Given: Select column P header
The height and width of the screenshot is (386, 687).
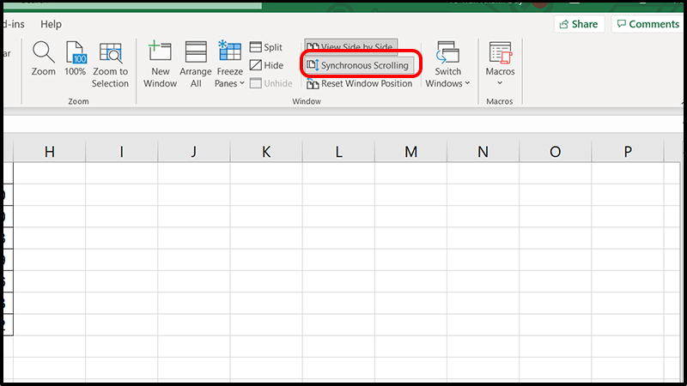Looking at the screenshot, I should pyautogui.click(x=628, y=152).
